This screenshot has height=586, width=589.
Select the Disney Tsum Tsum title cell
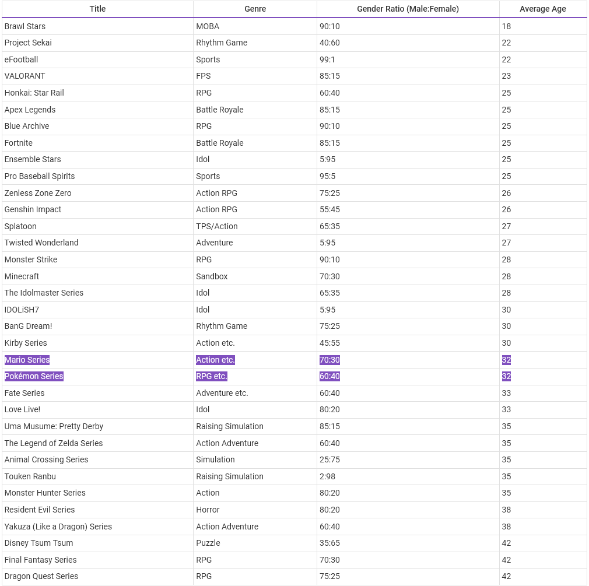point(97,543)
